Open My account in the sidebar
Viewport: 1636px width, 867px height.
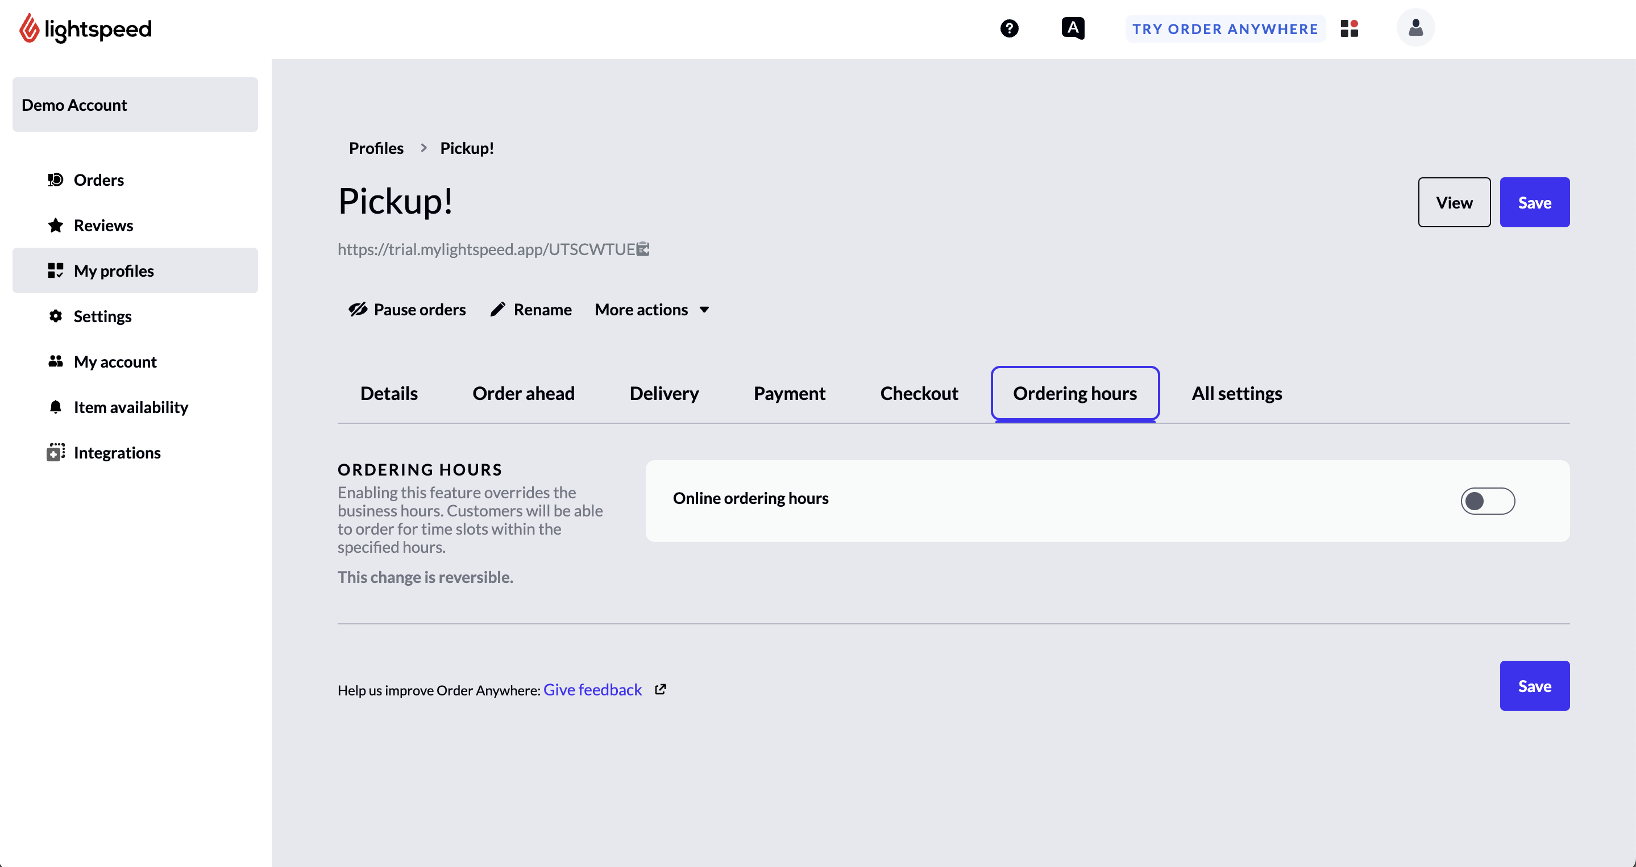[135, 361]
